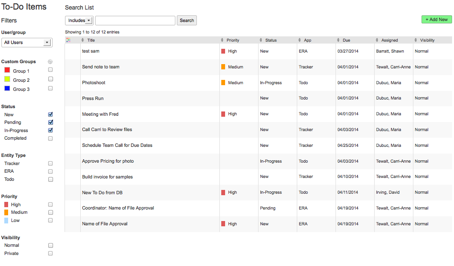Check the Normal visibility filter
Viewport: 454px width, 266px height.
coord(50,245)
